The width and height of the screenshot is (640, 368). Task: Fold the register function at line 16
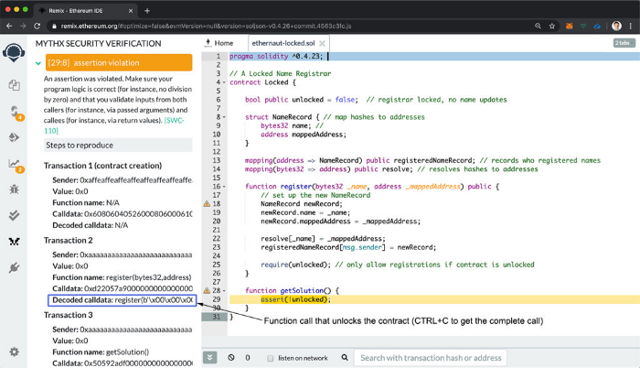(224, 187)
